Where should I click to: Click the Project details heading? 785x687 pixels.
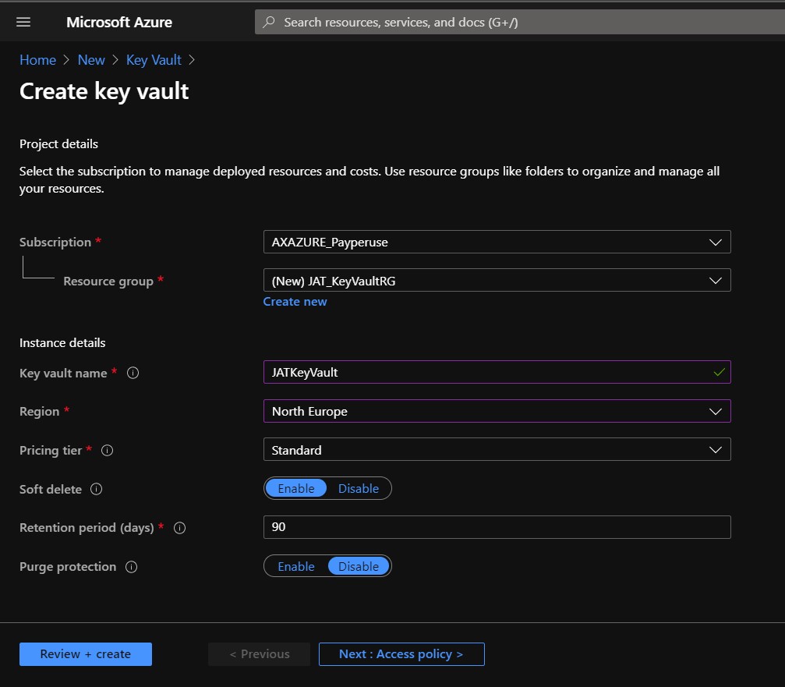[x=58, y=144]
